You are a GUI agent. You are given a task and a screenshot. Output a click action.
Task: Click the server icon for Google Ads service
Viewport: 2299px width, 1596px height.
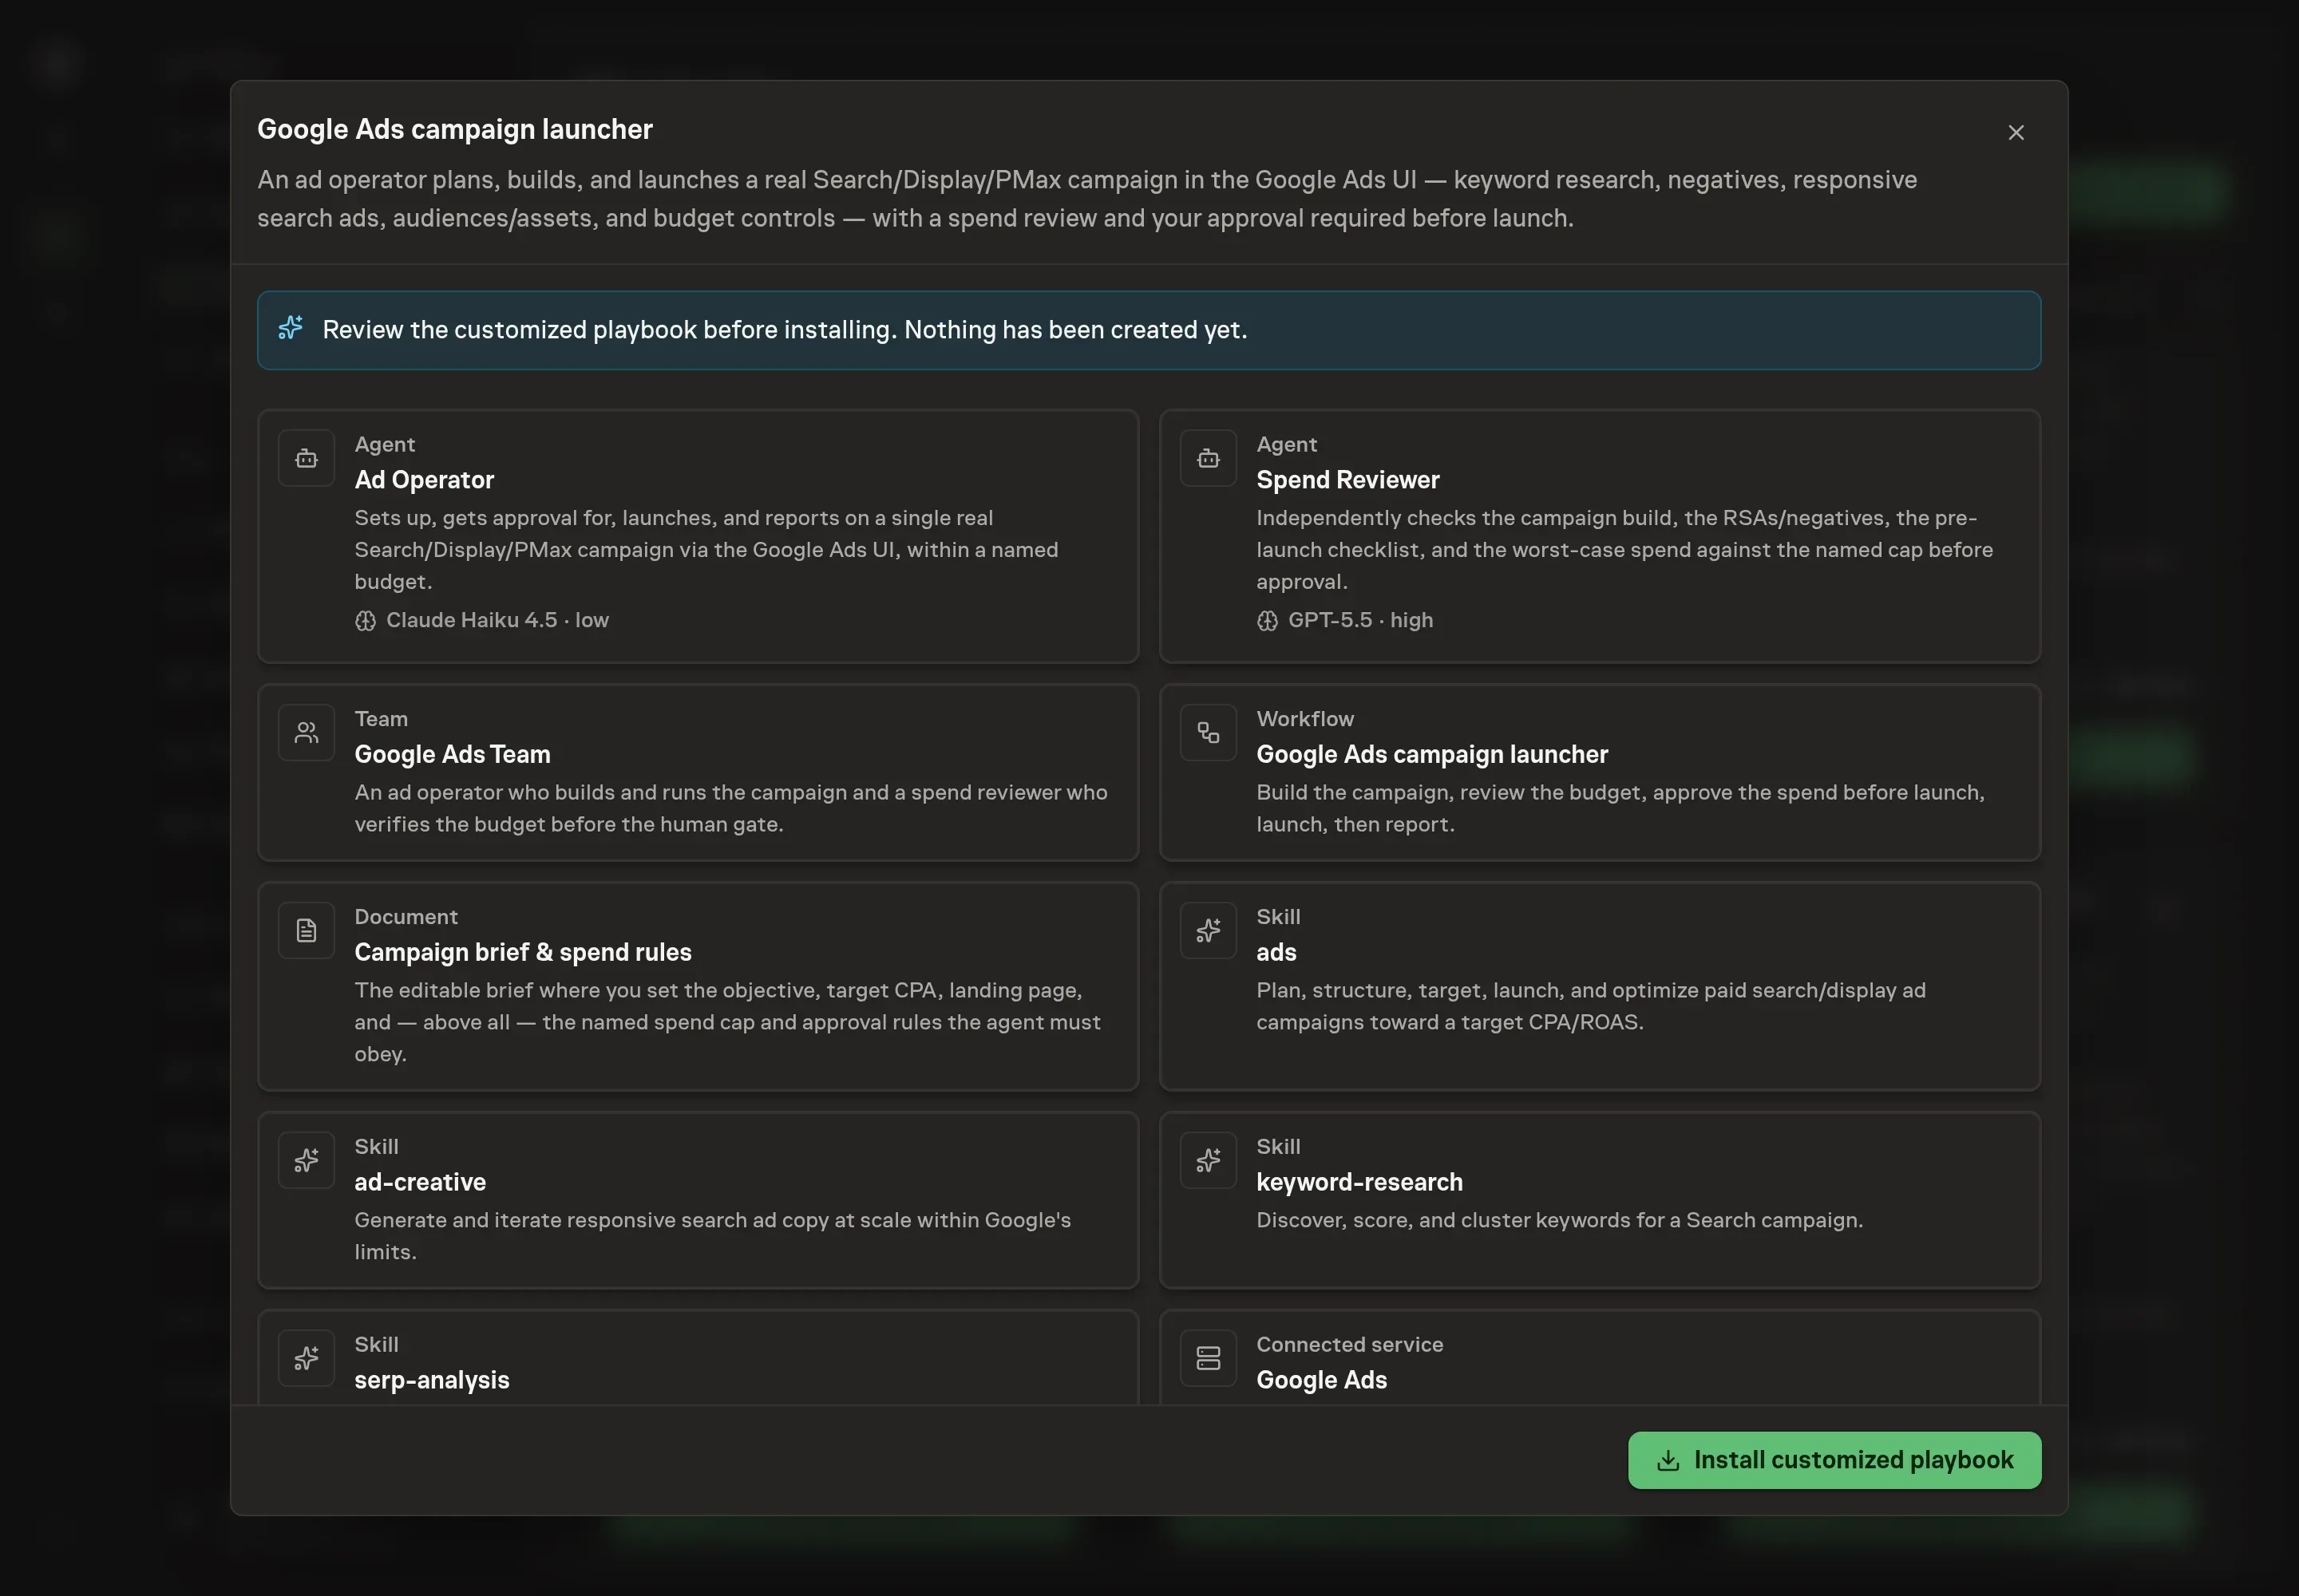(x=1209, y=1359)
